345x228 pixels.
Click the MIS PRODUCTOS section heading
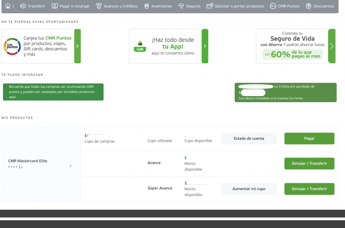coord(17,118)
